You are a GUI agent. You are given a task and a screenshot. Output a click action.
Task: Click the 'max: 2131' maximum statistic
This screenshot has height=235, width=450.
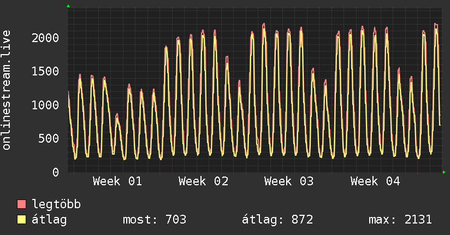(x=400, y=220)
